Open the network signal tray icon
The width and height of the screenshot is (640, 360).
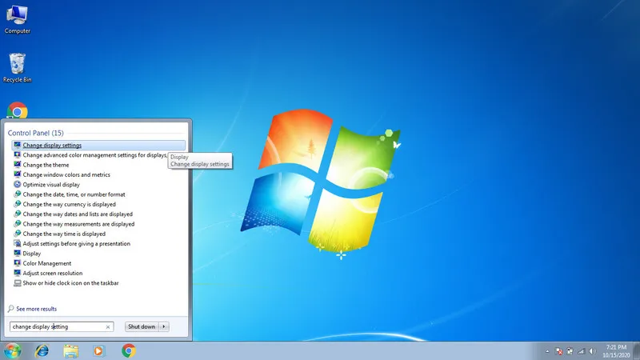click(582, 351)
